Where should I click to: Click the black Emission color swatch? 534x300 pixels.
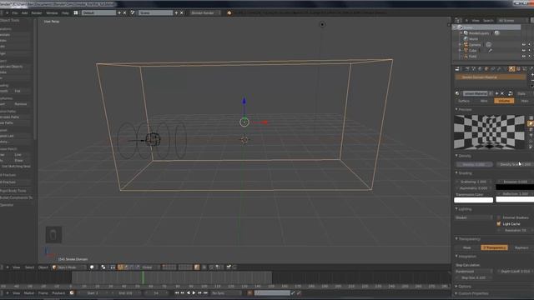515,187
